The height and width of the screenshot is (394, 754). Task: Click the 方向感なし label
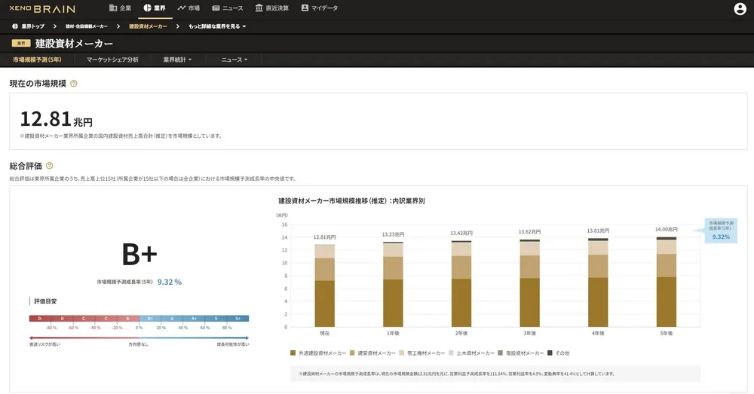point(139,344)
